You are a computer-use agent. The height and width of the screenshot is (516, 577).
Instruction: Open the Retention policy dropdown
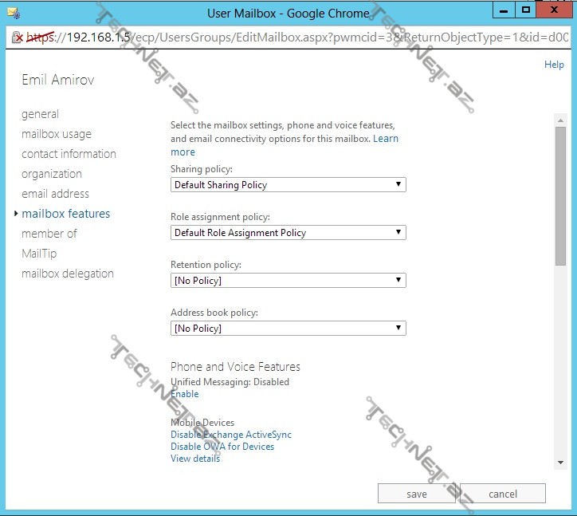[x=288, y=281]
